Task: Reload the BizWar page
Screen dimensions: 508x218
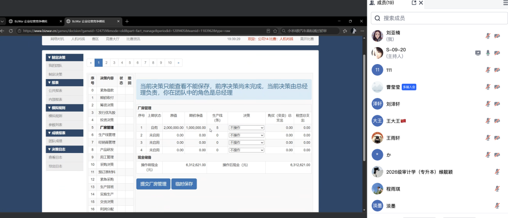Action: point(11,31)
